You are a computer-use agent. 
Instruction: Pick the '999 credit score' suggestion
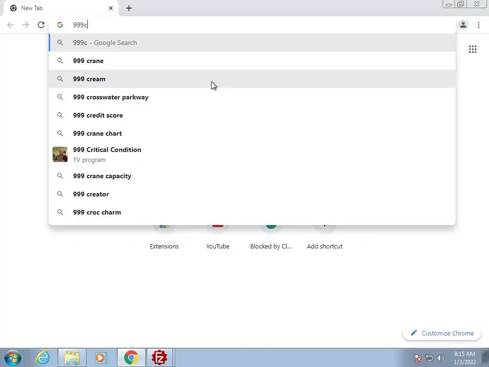point(252,115)
